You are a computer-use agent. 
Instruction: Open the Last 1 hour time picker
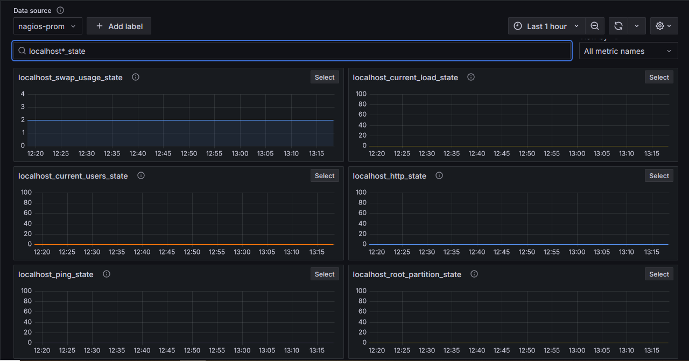[x=546, y=26]
